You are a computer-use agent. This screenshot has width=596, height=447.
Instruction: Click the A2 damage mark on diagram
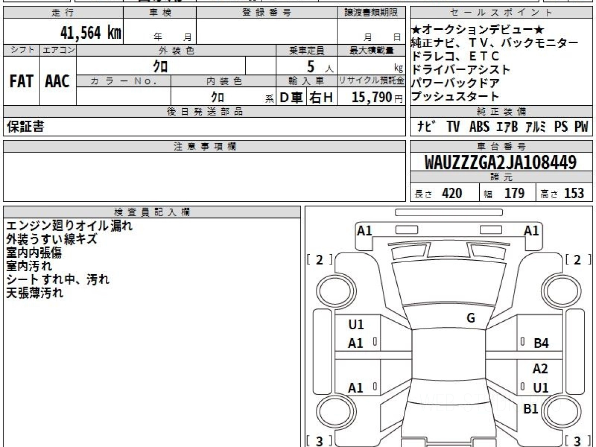coord(540,369)
